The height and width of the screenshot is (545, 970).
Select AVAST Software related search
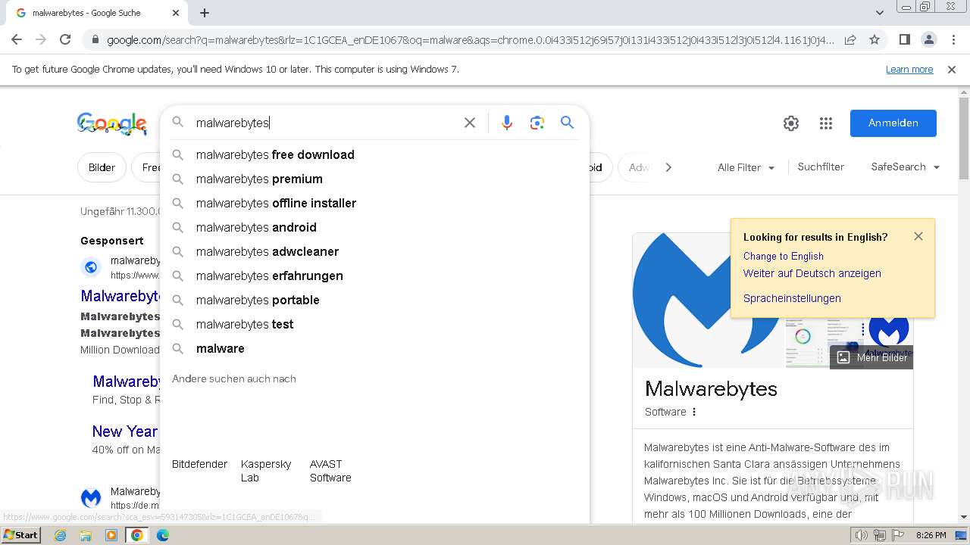click(330, 471)
